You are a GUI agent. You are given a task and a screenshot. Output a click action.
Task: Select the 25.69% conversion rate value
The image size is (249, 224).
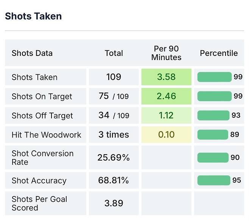(114, 158)
